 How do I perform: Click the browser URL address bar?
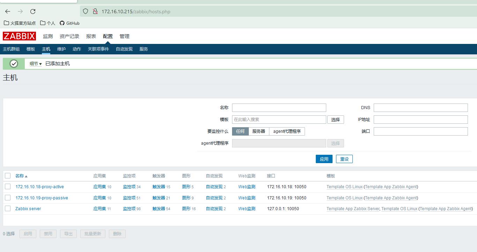click(279, 12)
